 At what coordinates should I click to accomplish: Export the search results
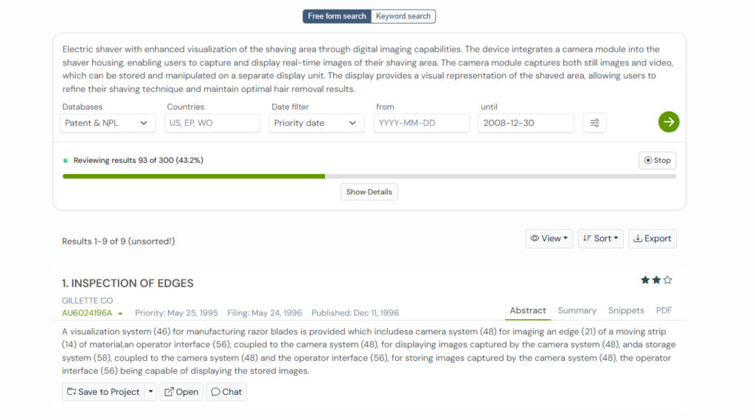653,239
